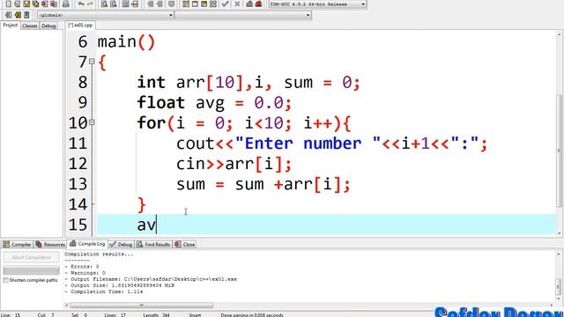This screenshot has width=564, height=317.
Task: Click the compile log horizontal scrollbar
Action: 141,306
